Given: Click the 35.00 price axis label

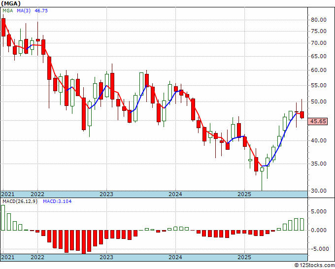Looking at the screenshot, I should point(319,164).
